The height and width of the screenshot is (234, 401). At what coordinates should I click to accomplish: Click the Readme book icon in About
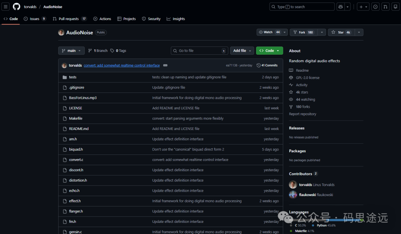291,70
